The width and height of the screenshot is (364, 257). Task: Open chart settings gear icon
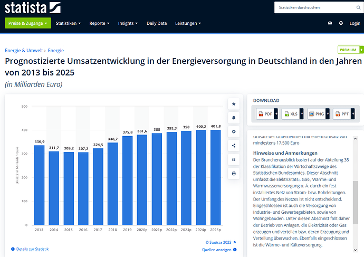coord(234,131)
